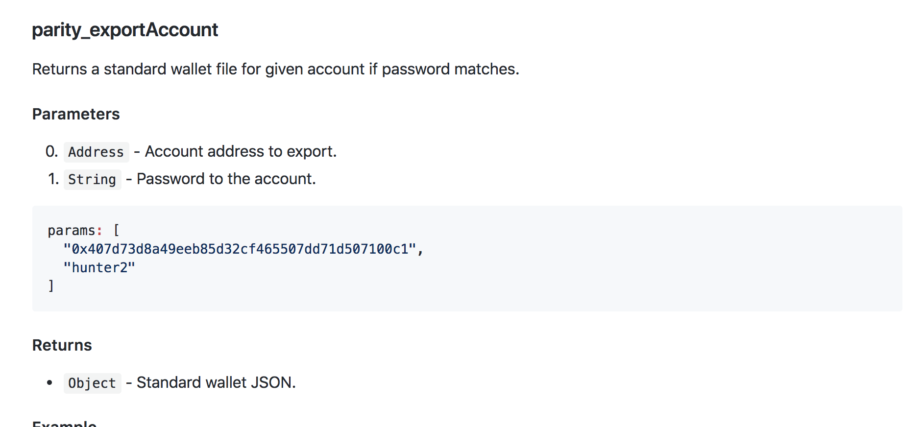
Task: Click the text "Account address to export."
Action: pos(241,152)
